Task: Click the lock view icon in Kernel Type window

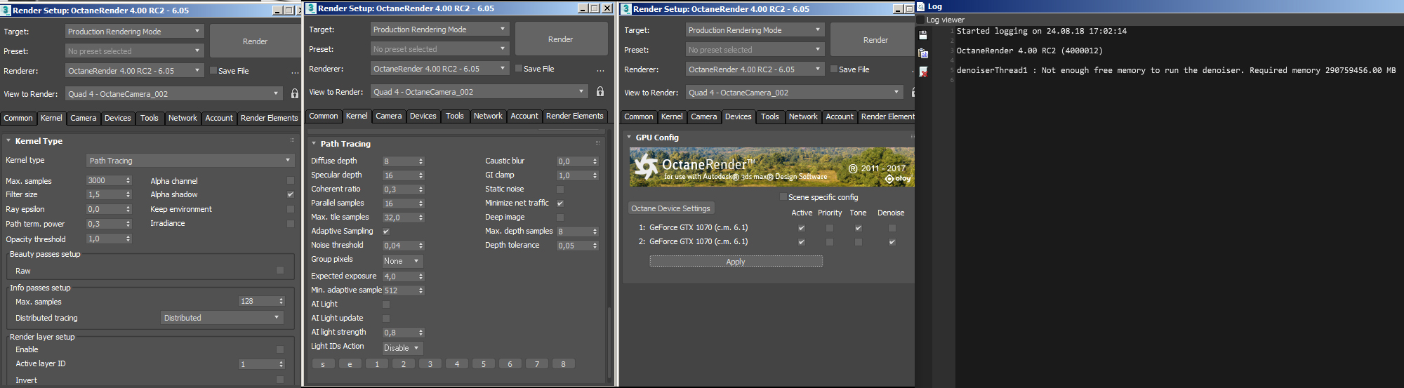Action: pos(295,93)
